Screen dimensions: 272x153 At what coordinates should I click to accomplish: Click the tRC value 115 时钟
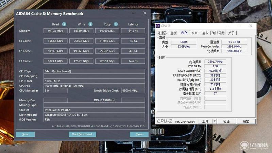pyautogui.click(x=215, y=89)
